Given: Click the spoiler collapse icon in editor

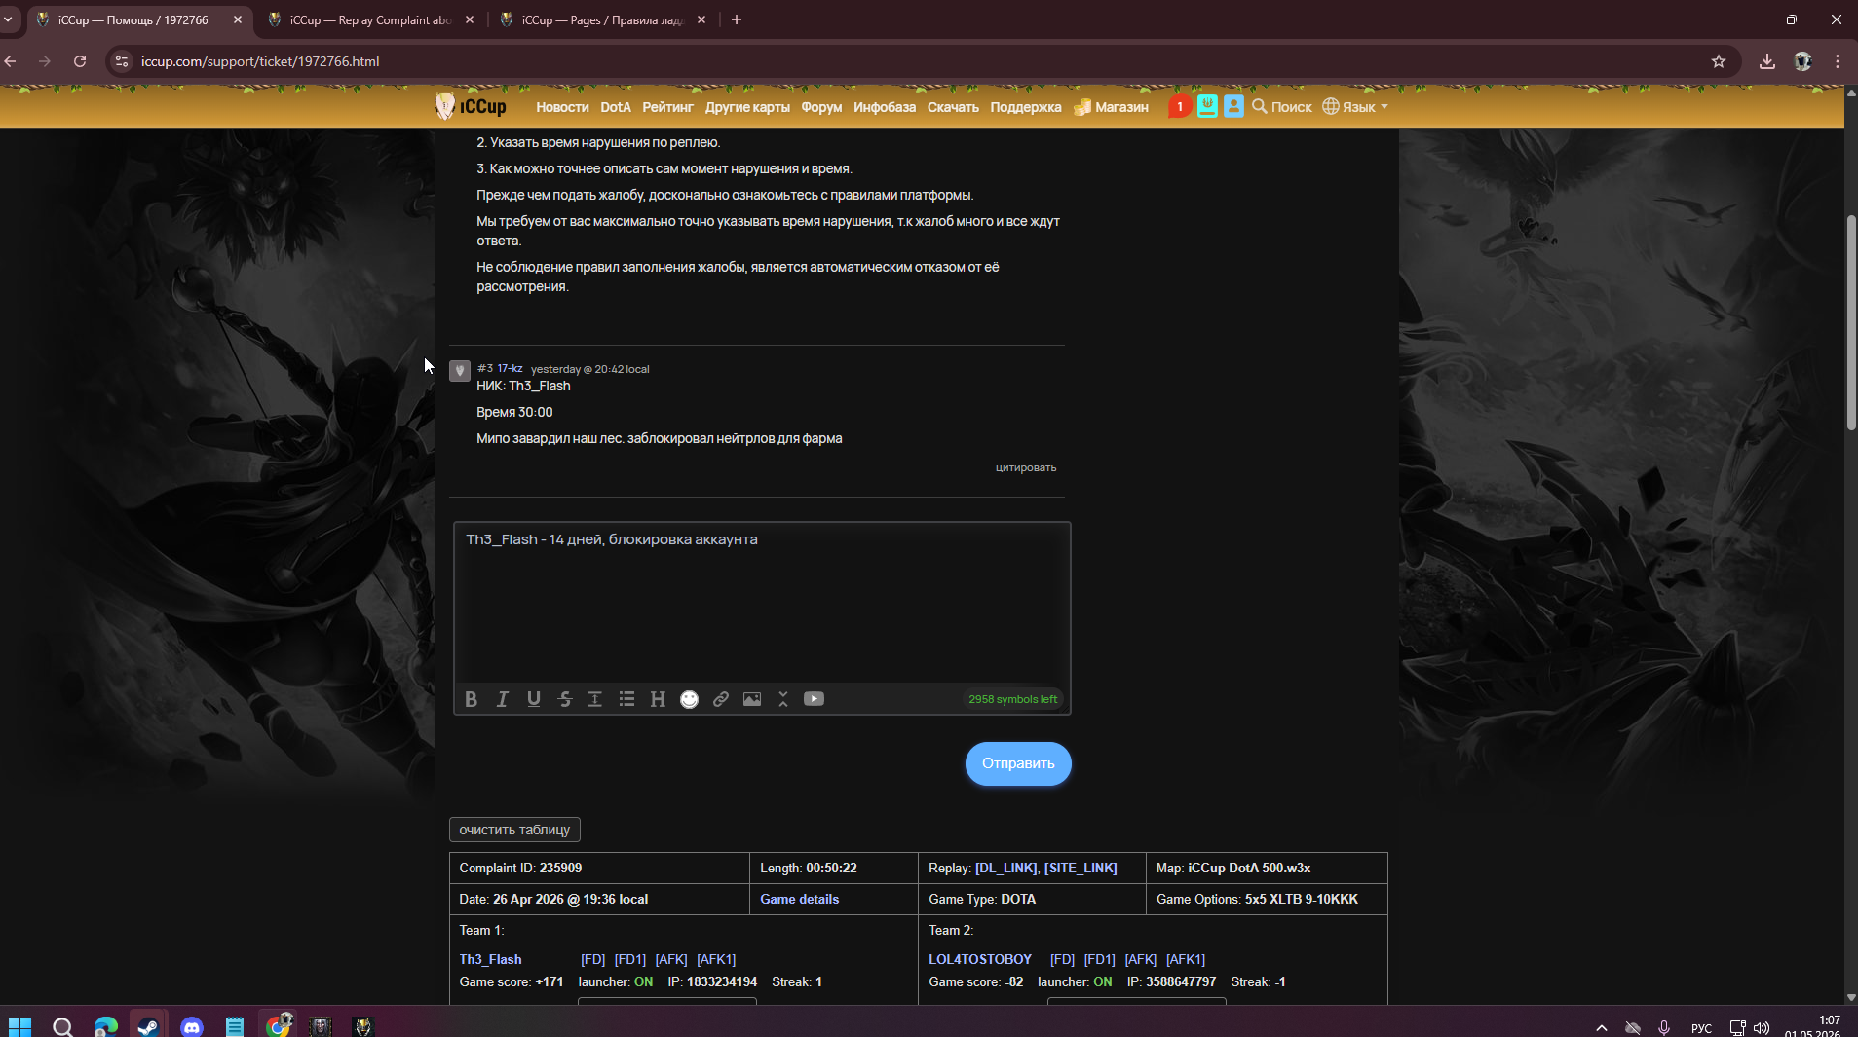Looking at the screenshot, I should pyautogui.click(x=783, y=699).
